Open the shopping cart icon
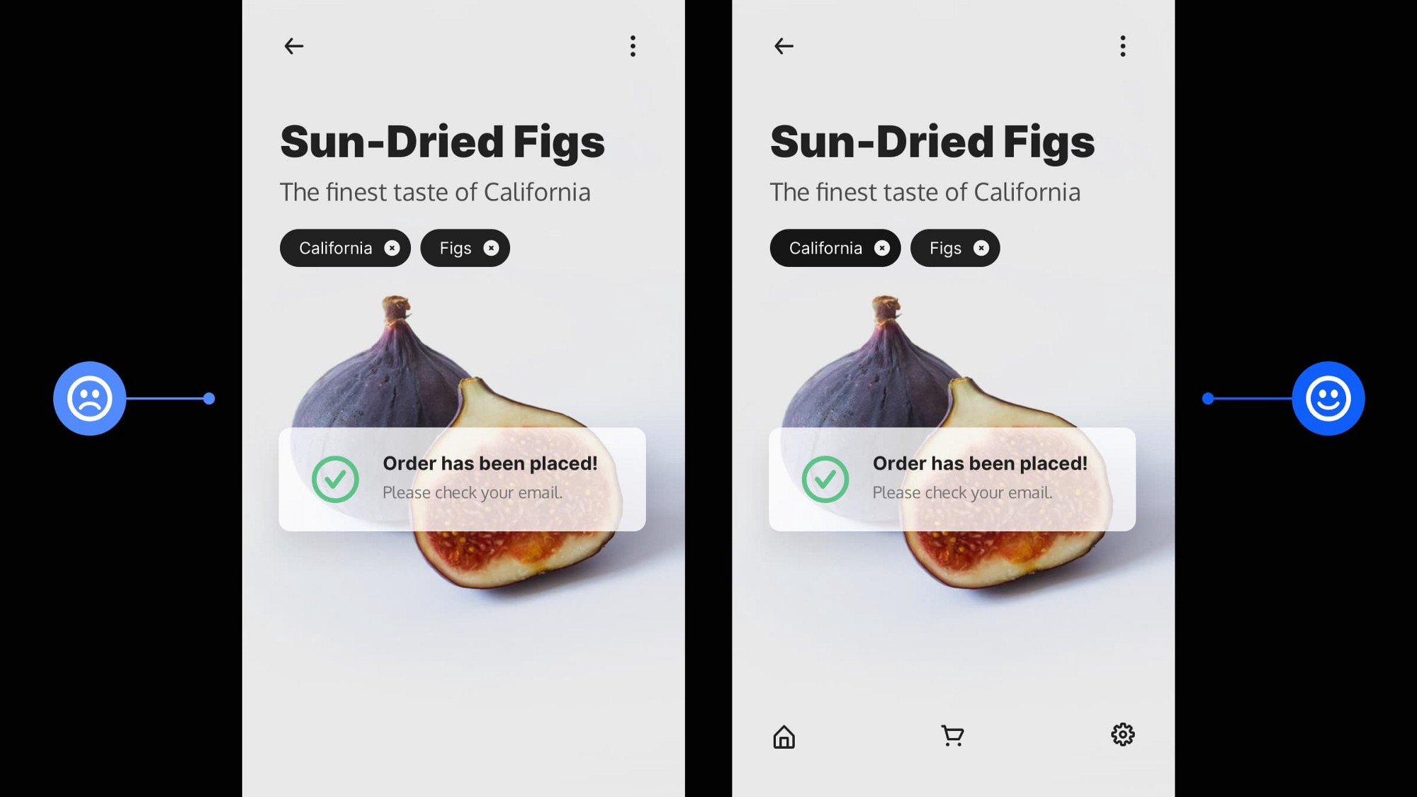 point(952,735)
